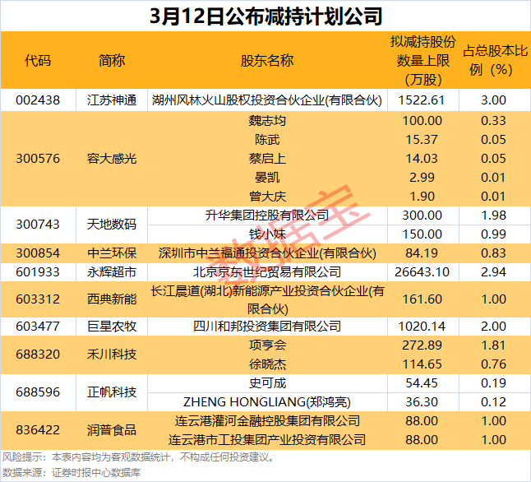Click stock code 300743
This screenshot has height=482, width=531.
(x=38, y=224)
